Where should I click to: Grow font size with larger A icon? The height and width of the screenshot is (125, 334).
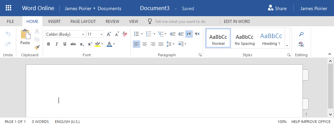[109, 34]
